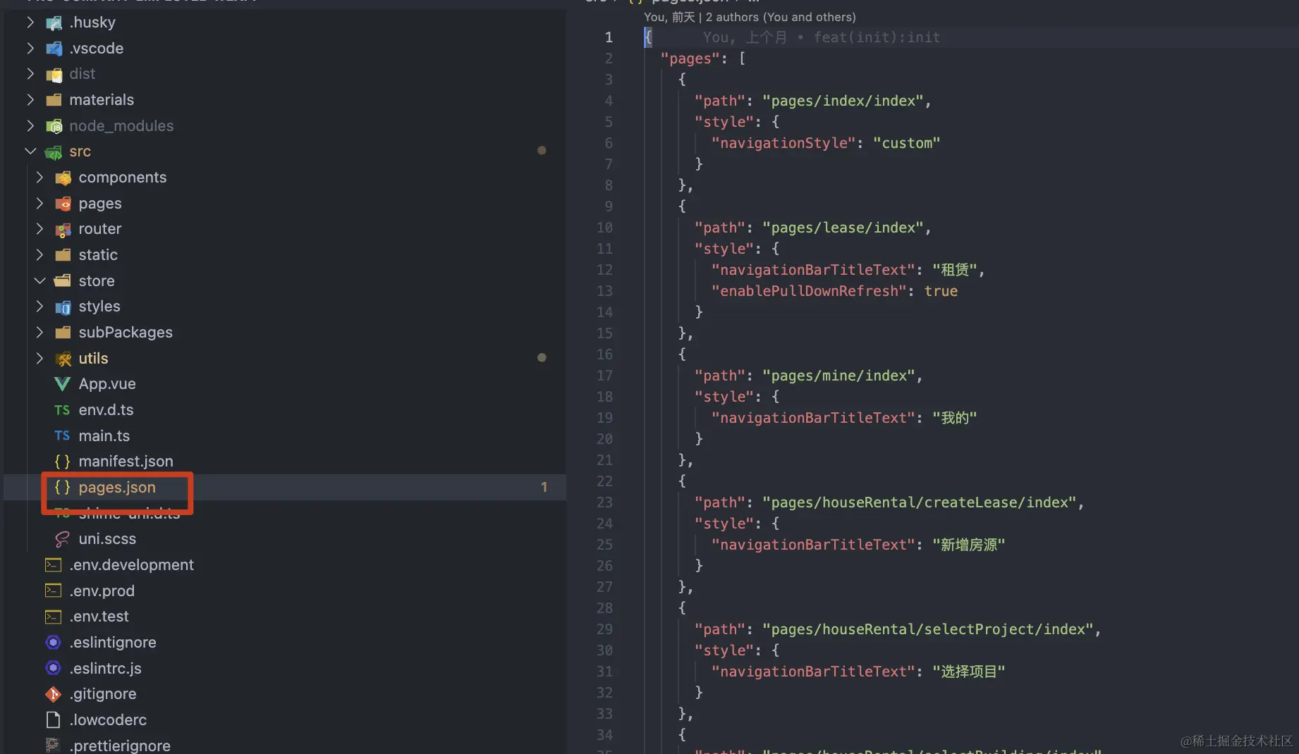Click the styles folder icon
The height and width of the screenshot is (754, 1299).
coord(63,307)
